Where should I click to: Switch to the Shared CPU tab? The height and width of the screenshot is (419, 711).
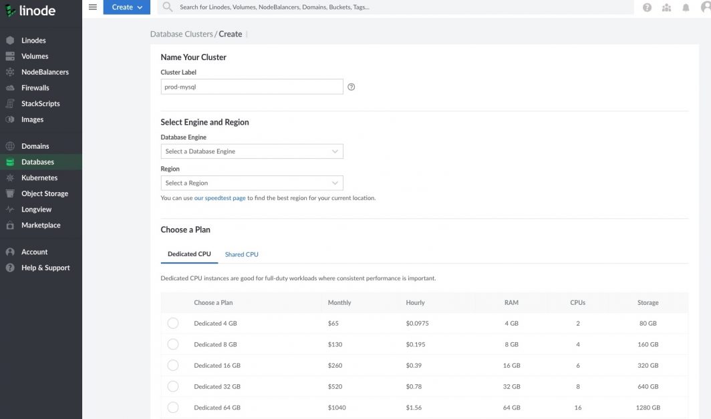coord(241,254)
